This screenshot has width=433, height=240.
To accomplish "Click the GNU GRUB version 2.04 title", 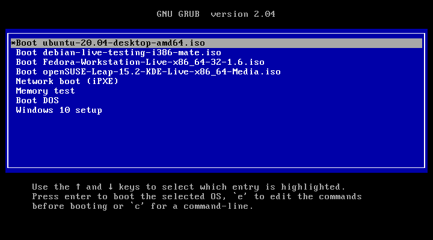I will pos(216,14).
